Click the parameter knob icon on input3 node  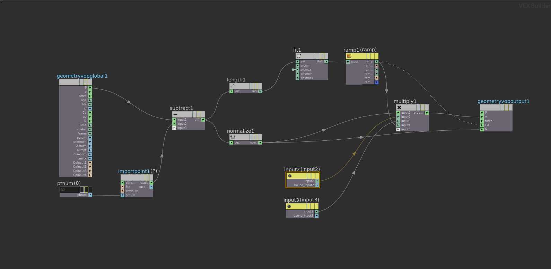click(x=289, y=206)
